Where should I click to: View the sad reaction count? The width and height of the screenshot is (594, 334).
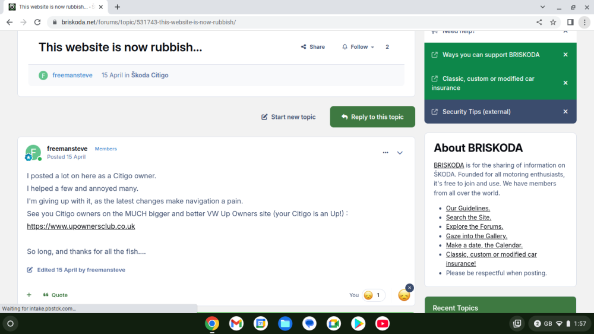pos(373,295)
